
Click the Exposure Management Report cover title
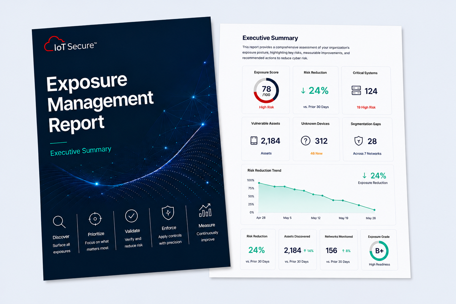100,103
